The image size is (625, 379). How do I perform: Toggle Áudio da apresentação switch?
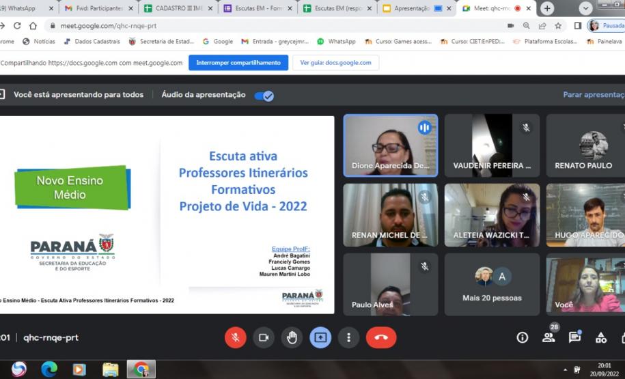click(264, 96)
